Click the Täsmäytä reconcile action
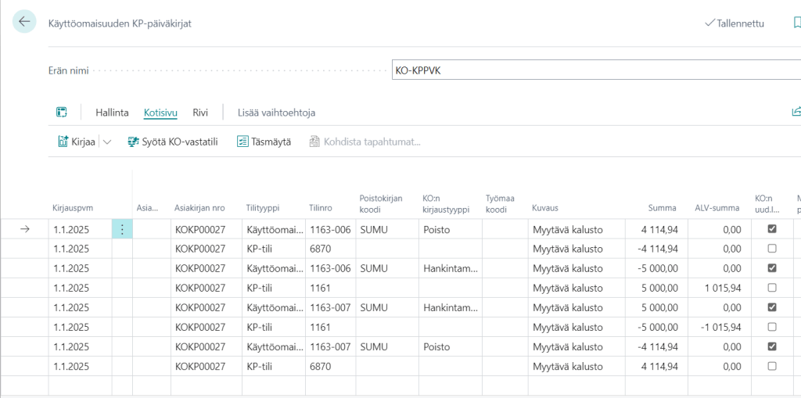Image resolution: width=801 pixels, height=398 pixels. (x=264, y=142)
